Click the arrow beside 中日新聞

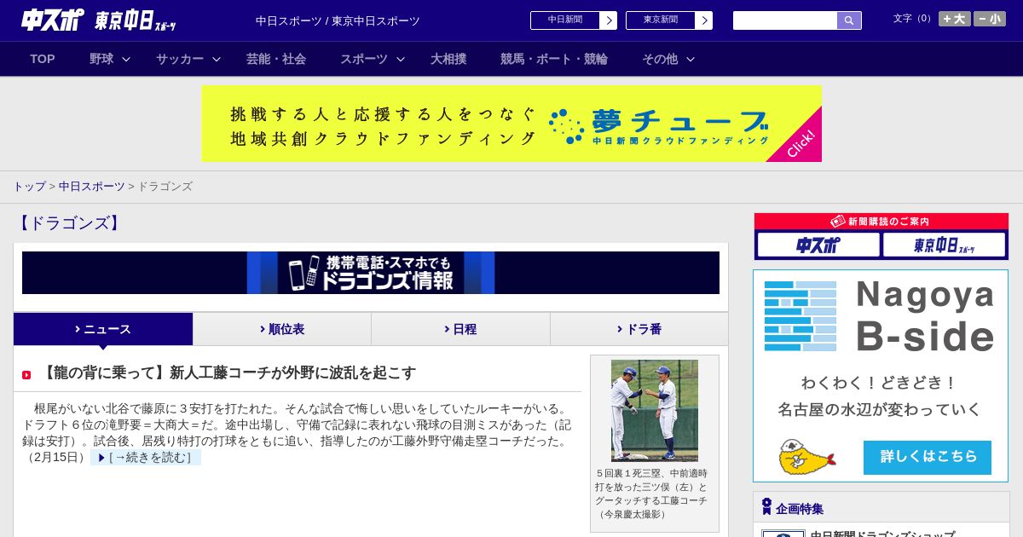[608, 20]
